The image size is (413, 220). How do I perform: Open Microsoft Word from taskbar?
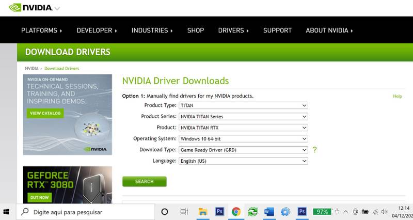pyautogui.click(x=269, y=212)
